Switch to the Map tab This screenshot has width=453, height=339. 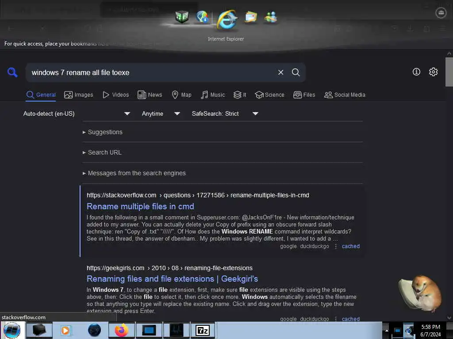(181, 95)
